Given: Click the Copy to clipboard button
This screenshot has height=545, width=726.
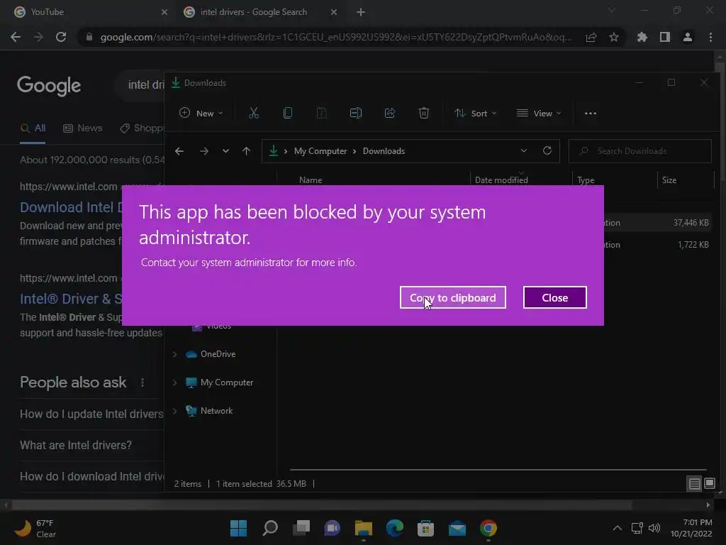Looking at the screenshot, I should tap(452, 297).
